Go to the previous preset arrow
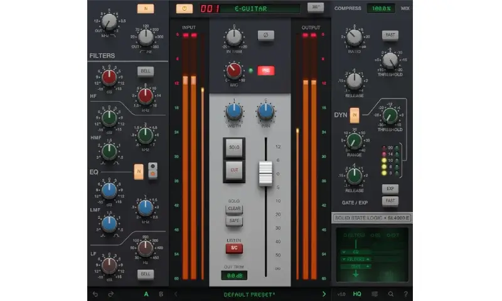 176,293
